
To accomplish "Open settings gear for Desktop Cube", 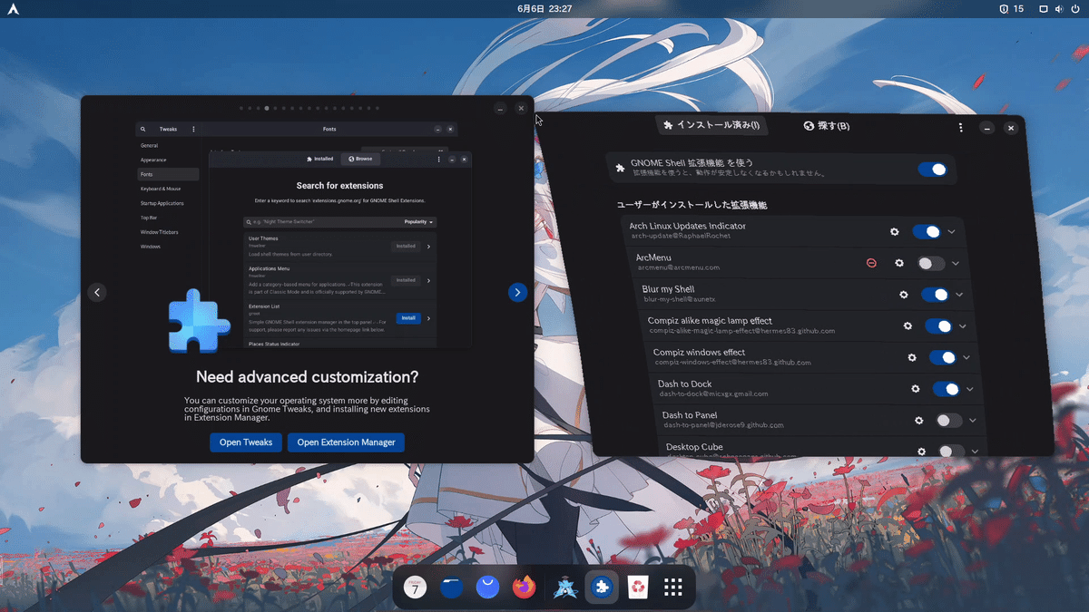I will point(921,451).
